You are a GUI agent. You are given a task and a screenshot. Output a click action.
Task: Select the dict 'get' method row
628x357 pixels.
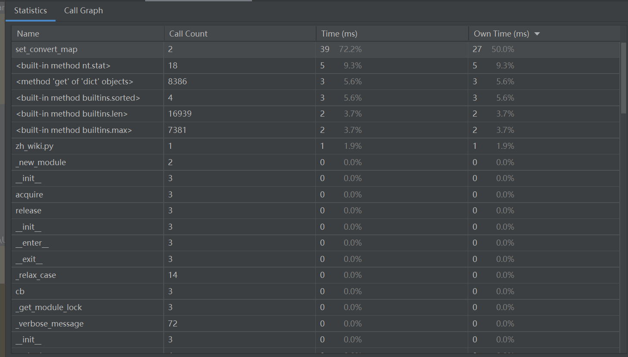(x=74, y=82)
